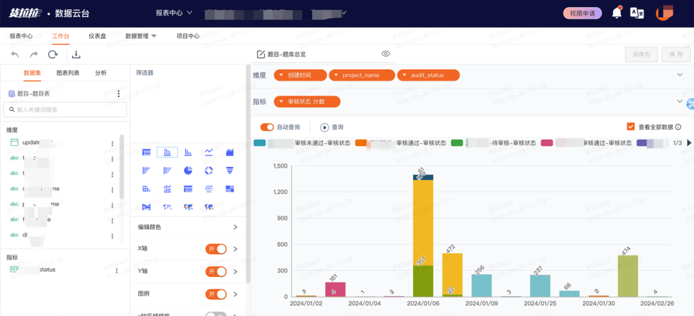This screenshot has width=694, height=316.
Task: Open the 创建时间 dimension pill dropdown
Action: click(300, 75)
